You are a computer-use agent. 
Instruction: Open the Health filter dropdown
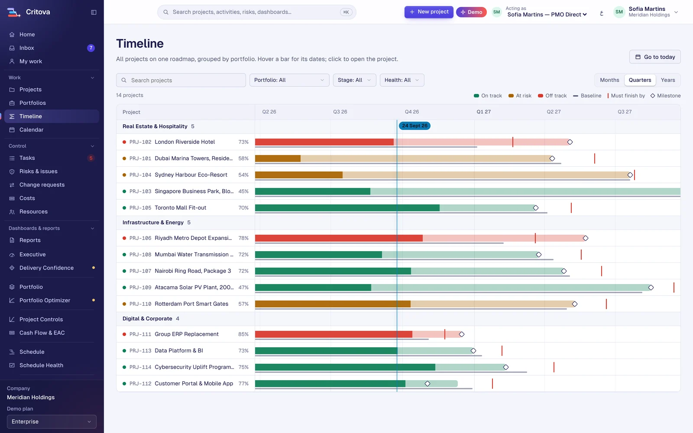point(402,80)
